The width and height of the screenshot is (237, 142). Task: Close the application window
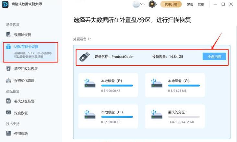pos(231,4)
